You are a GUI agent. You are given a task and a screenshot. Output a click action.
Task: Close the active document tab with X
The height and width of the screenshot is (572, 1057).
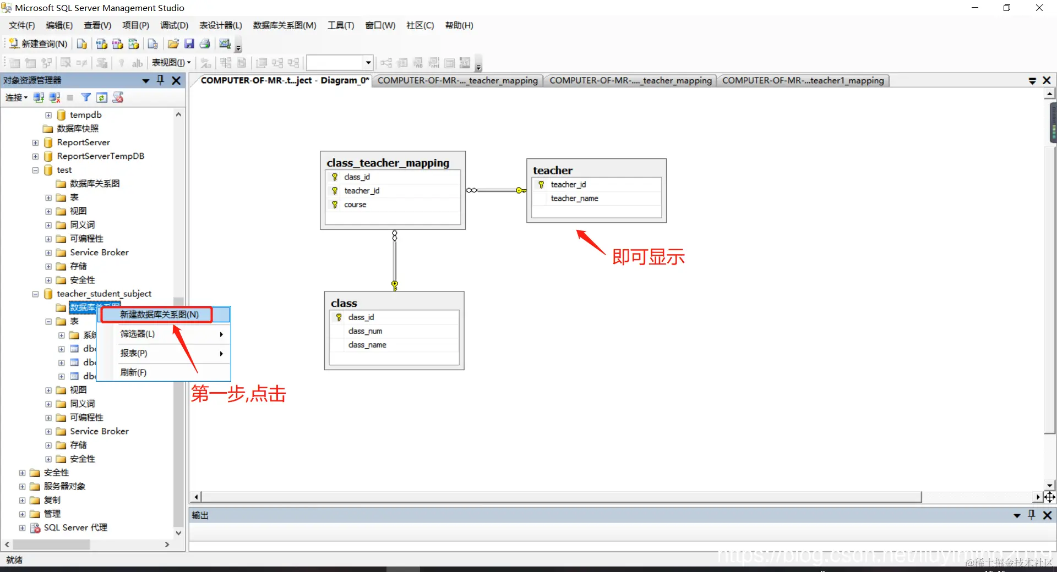click(1047, 80)
